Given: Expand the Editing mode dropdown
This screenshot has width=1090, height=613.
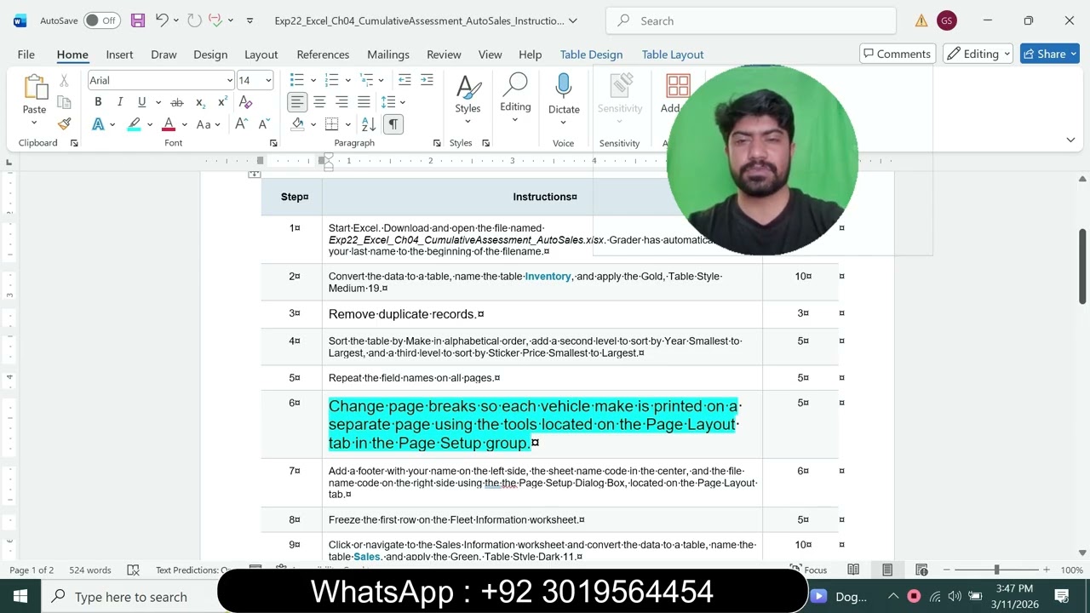Looking at the screenshot, I should coord(978,54).
